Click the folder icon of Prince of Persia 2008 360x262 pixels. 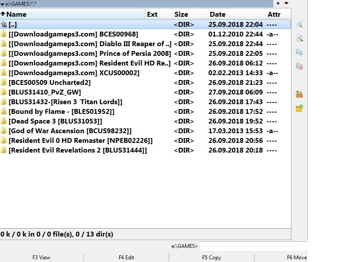tap(4, 54)
